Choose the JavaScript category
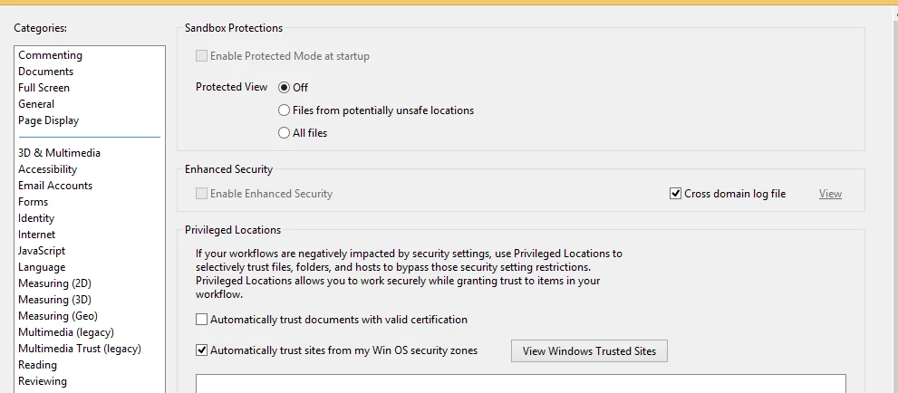The image size is (898, 393). [42, 251]
